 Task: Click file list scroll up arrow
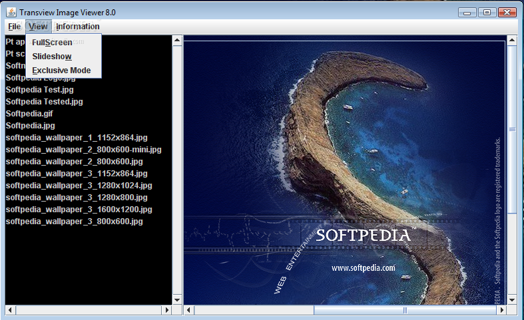point(177,41)
